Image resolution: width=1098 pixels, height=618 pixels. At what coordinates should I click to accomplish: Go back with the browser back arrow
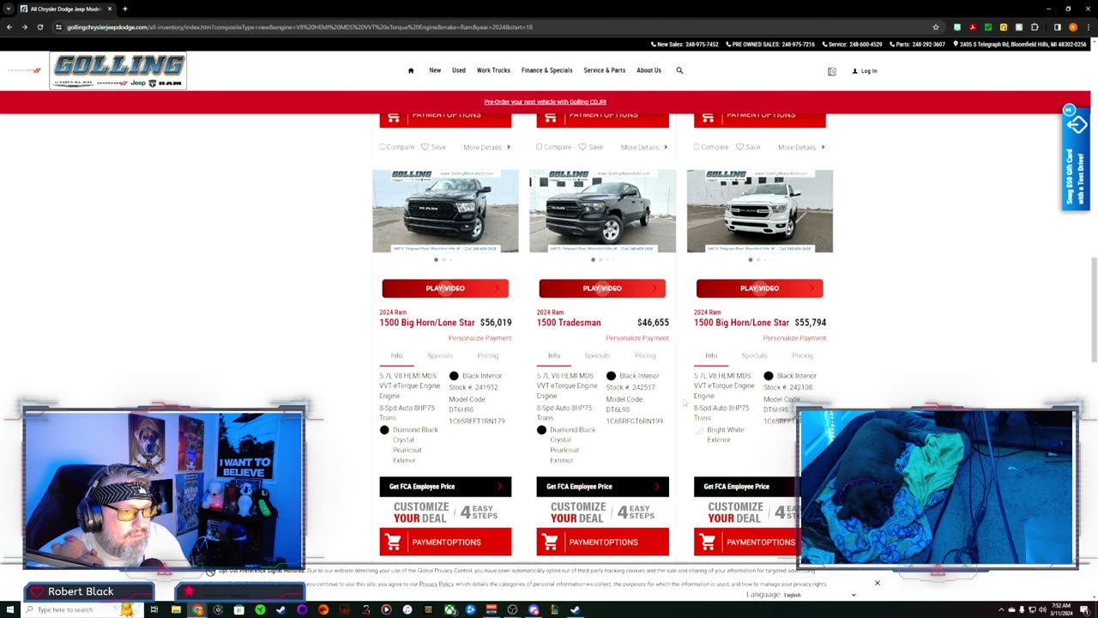pos(9,27)
